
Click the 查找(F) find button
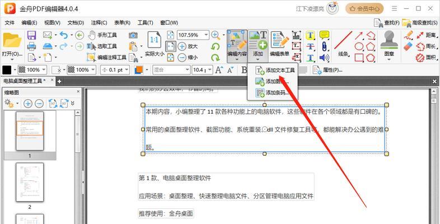coord(387,23)
